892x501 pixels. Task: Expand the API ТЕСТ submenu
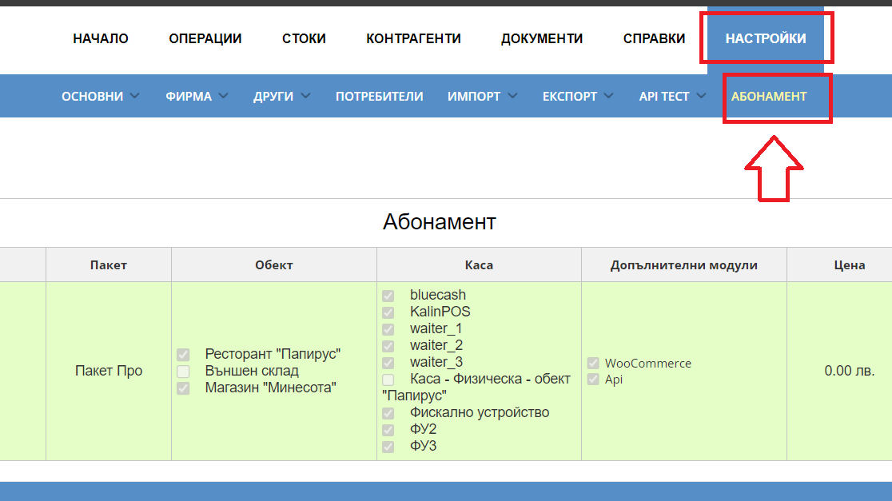tap(672, 96)
